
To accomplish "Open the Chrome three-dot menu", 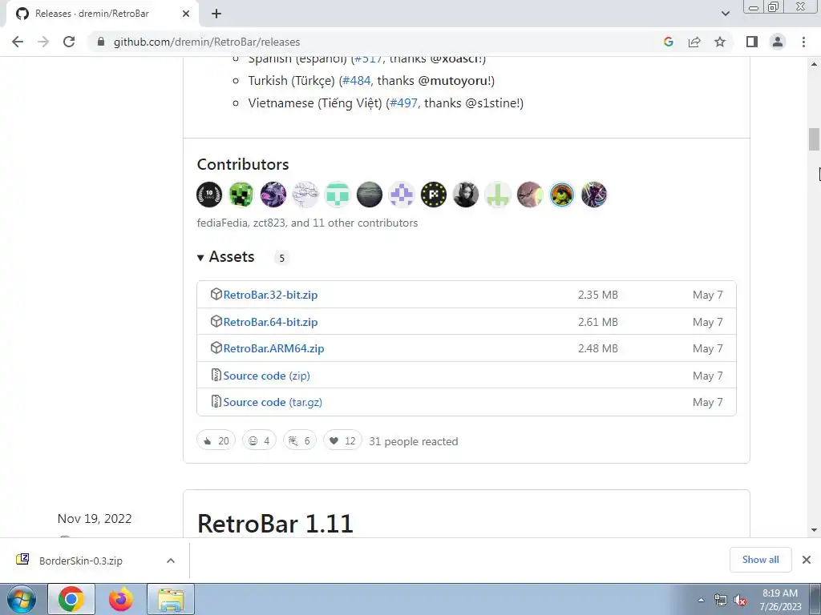I will click(x=803, y=42).
